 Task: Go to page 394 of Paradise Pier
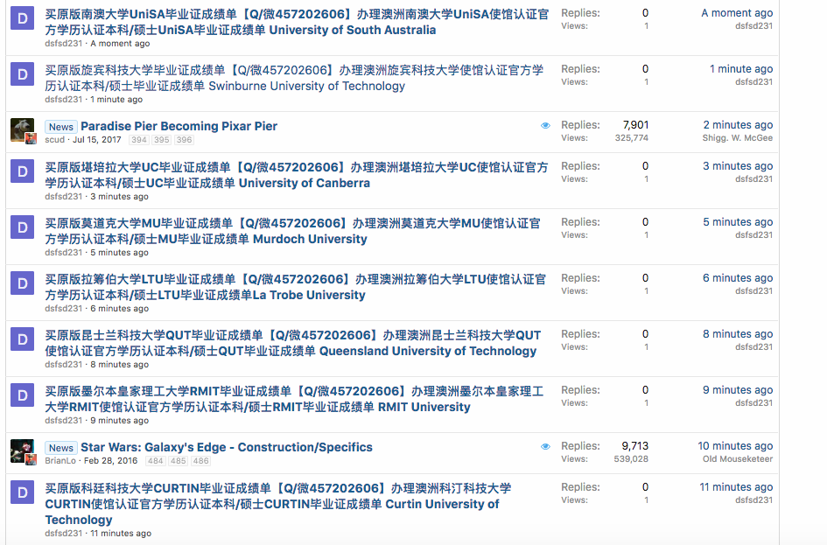[139, 140]
